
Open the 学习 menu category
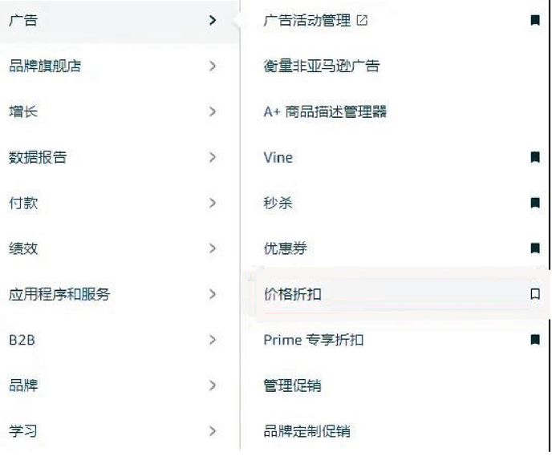(120, 431)
